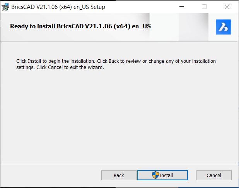Begin installation with the Install button
Image resolution: width=239 pixels, height=188 pixels.
[162, 175]
